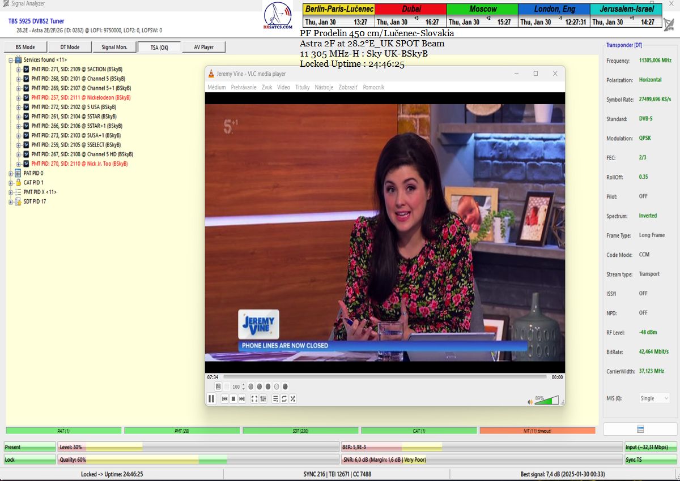Click the VLC stop button
Screen dimensions: 680x481
pyautogui.click(x=233, y=399)
